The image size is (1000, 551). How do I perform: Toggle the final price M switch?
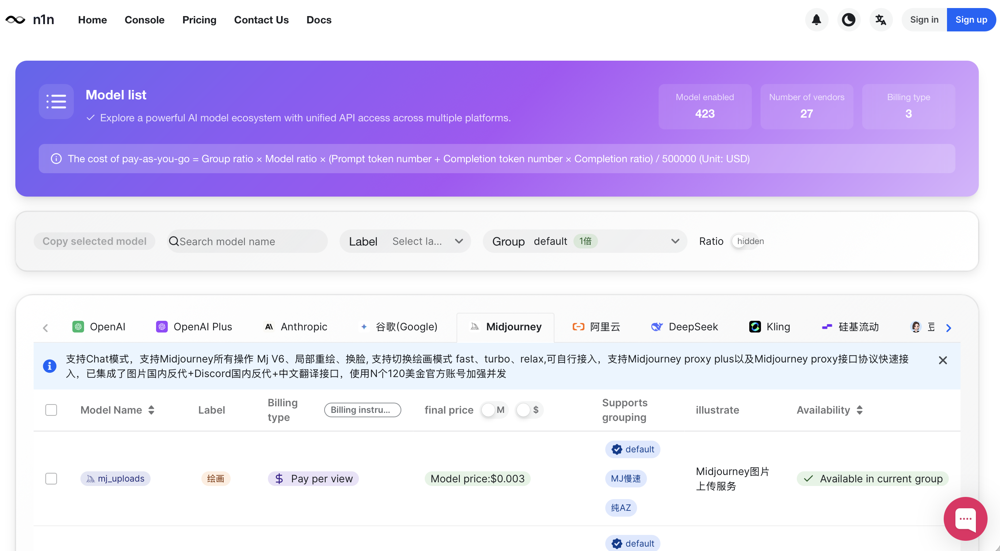tap(494, 410)
